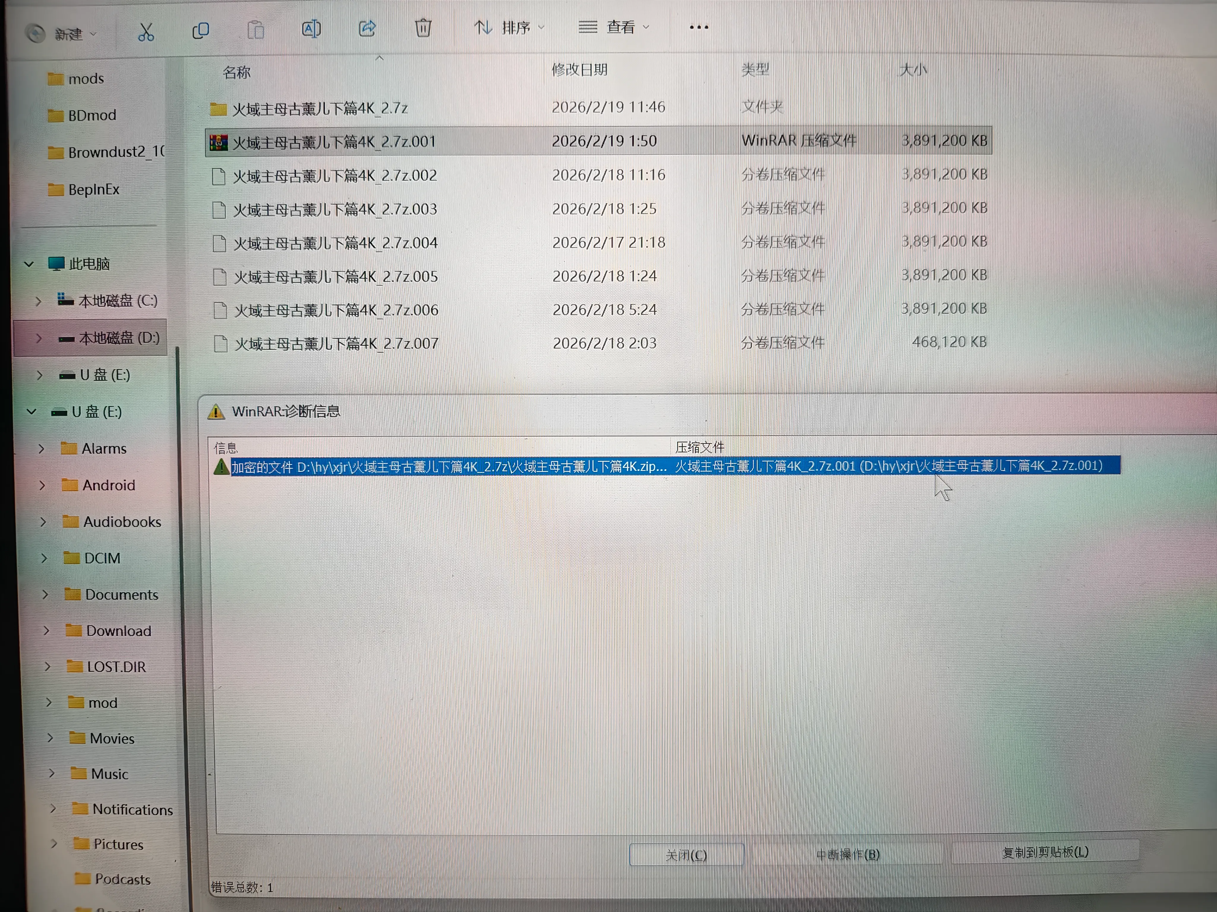The image size is (1217, 912).
Task: Select the Movies folder in sidebar
Action: (x=112, y=738)
